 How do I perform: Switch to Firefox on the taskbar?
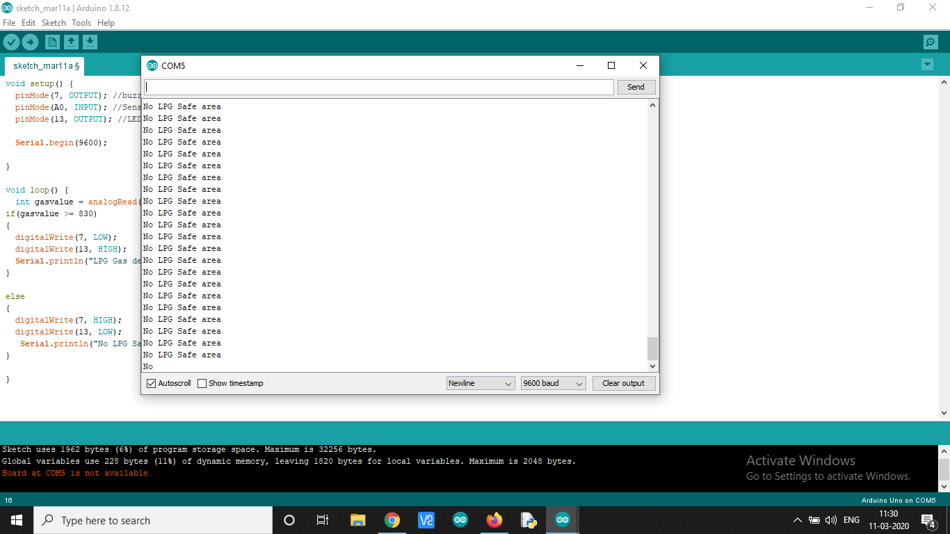point(494,520)
